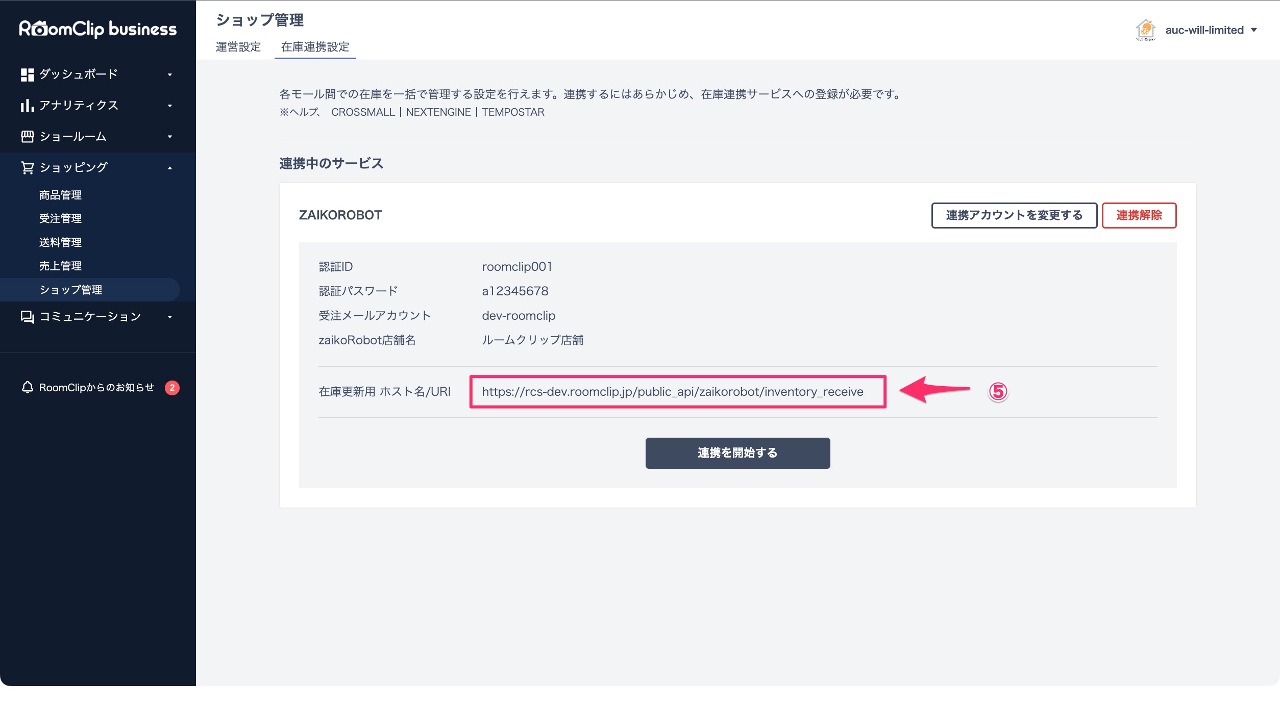Switch to the 運営設定 tab
The height and width of the screenshot is (707, 1280).
tap(238, 47)
